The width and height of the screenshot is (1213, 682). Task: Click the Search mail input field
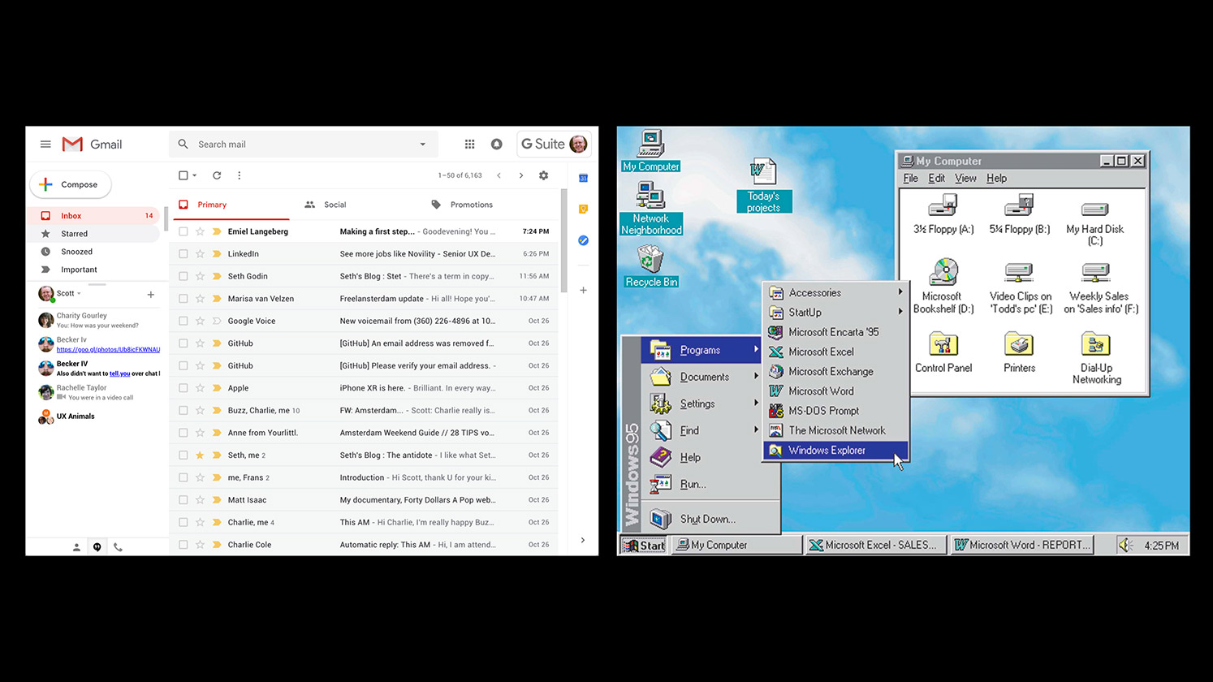coord(304,145)
